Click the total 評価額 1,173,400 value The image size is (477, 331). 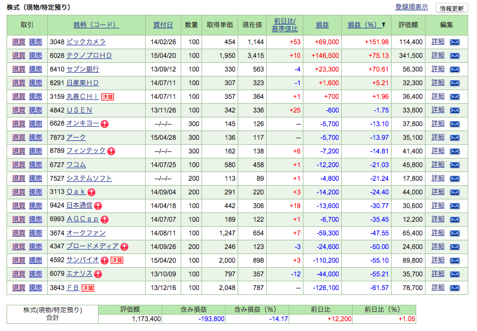146,319
